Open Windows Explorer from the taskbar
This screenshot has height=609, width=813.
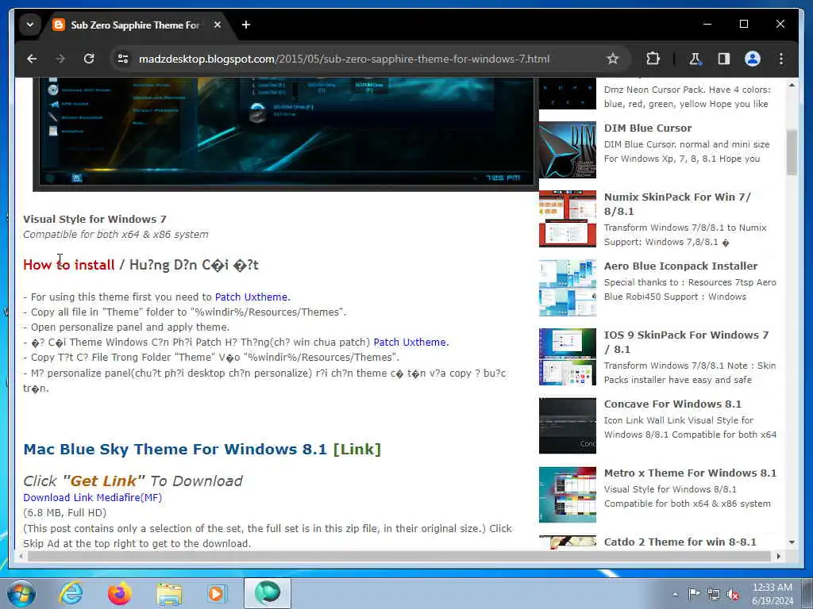click(169, 593)
